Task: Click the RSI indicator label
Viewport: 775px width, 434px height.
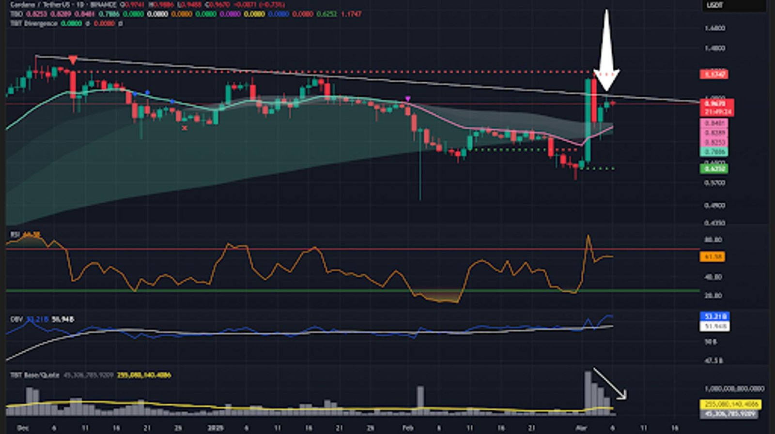Action: click(x=15, y=235)
